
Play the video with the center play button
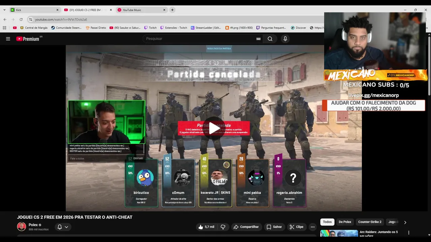click(214, 128)
